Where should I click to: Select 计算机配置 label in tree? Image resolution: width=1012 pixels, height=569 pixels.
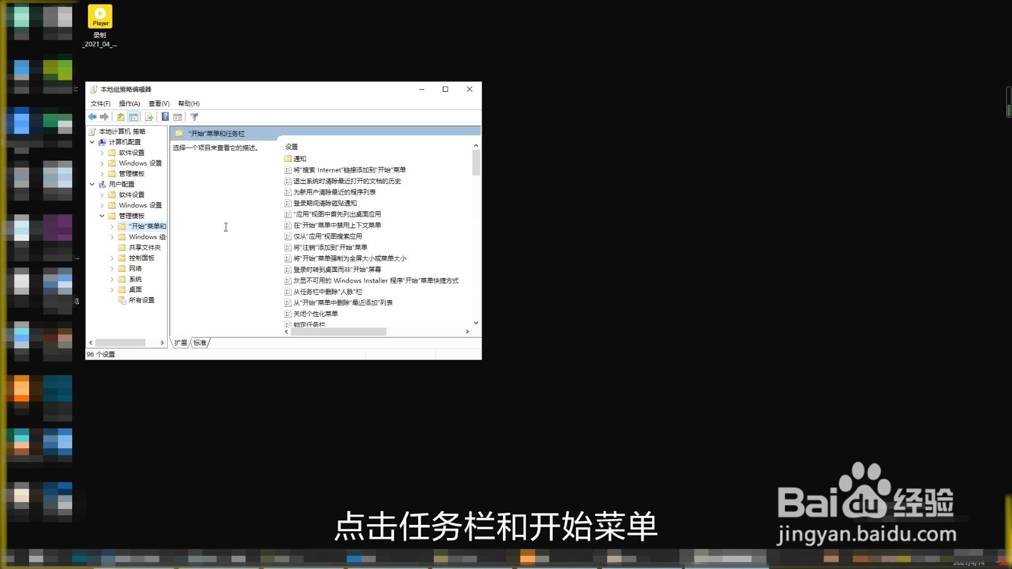tap(125, 142)
